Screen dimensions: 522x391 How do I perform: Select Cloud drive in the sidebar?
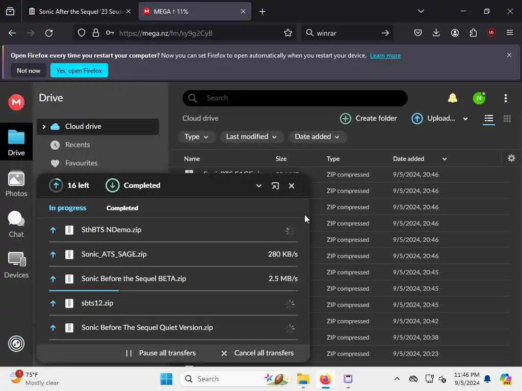click(98, 127)
